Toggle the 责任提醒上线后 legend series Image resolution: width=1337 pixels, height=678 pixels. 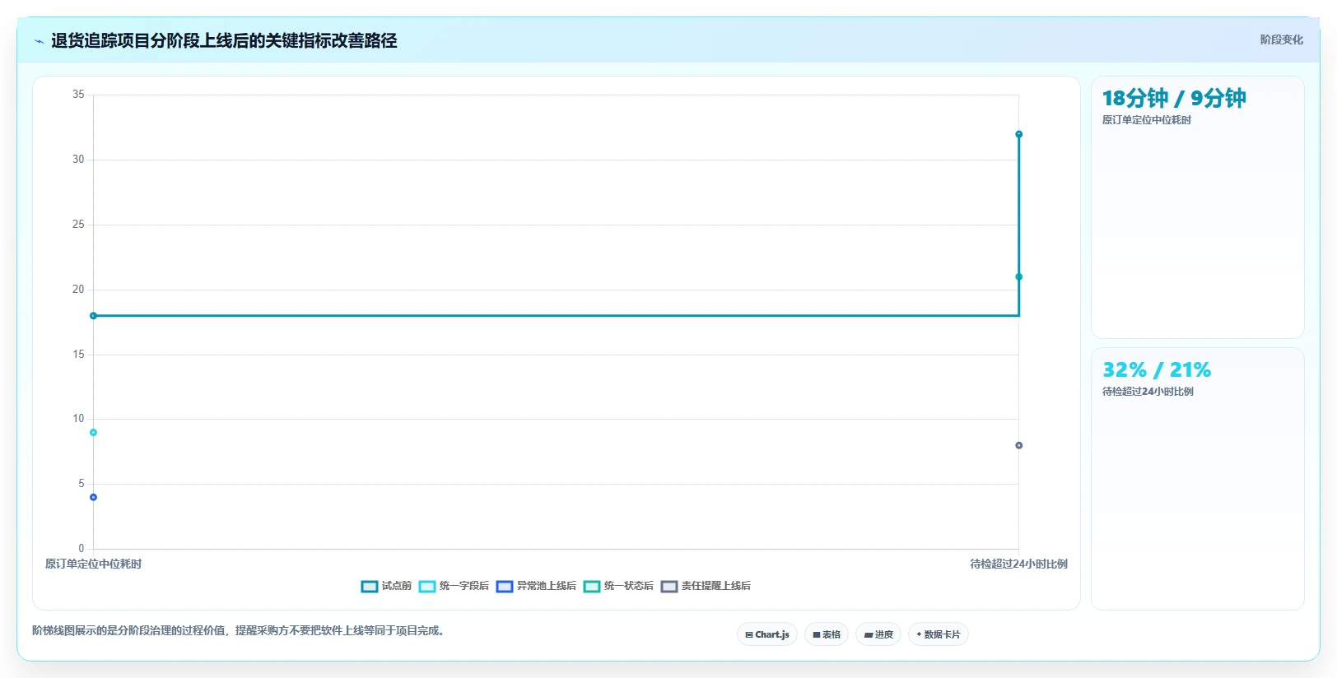coord(706,586)
